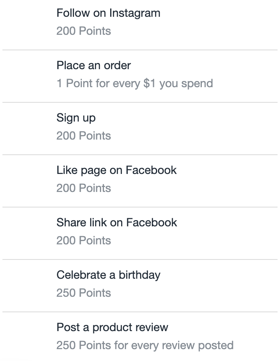Click 200 Points under Sign up
The image size is (280, 361).
[x=84, y=136]
